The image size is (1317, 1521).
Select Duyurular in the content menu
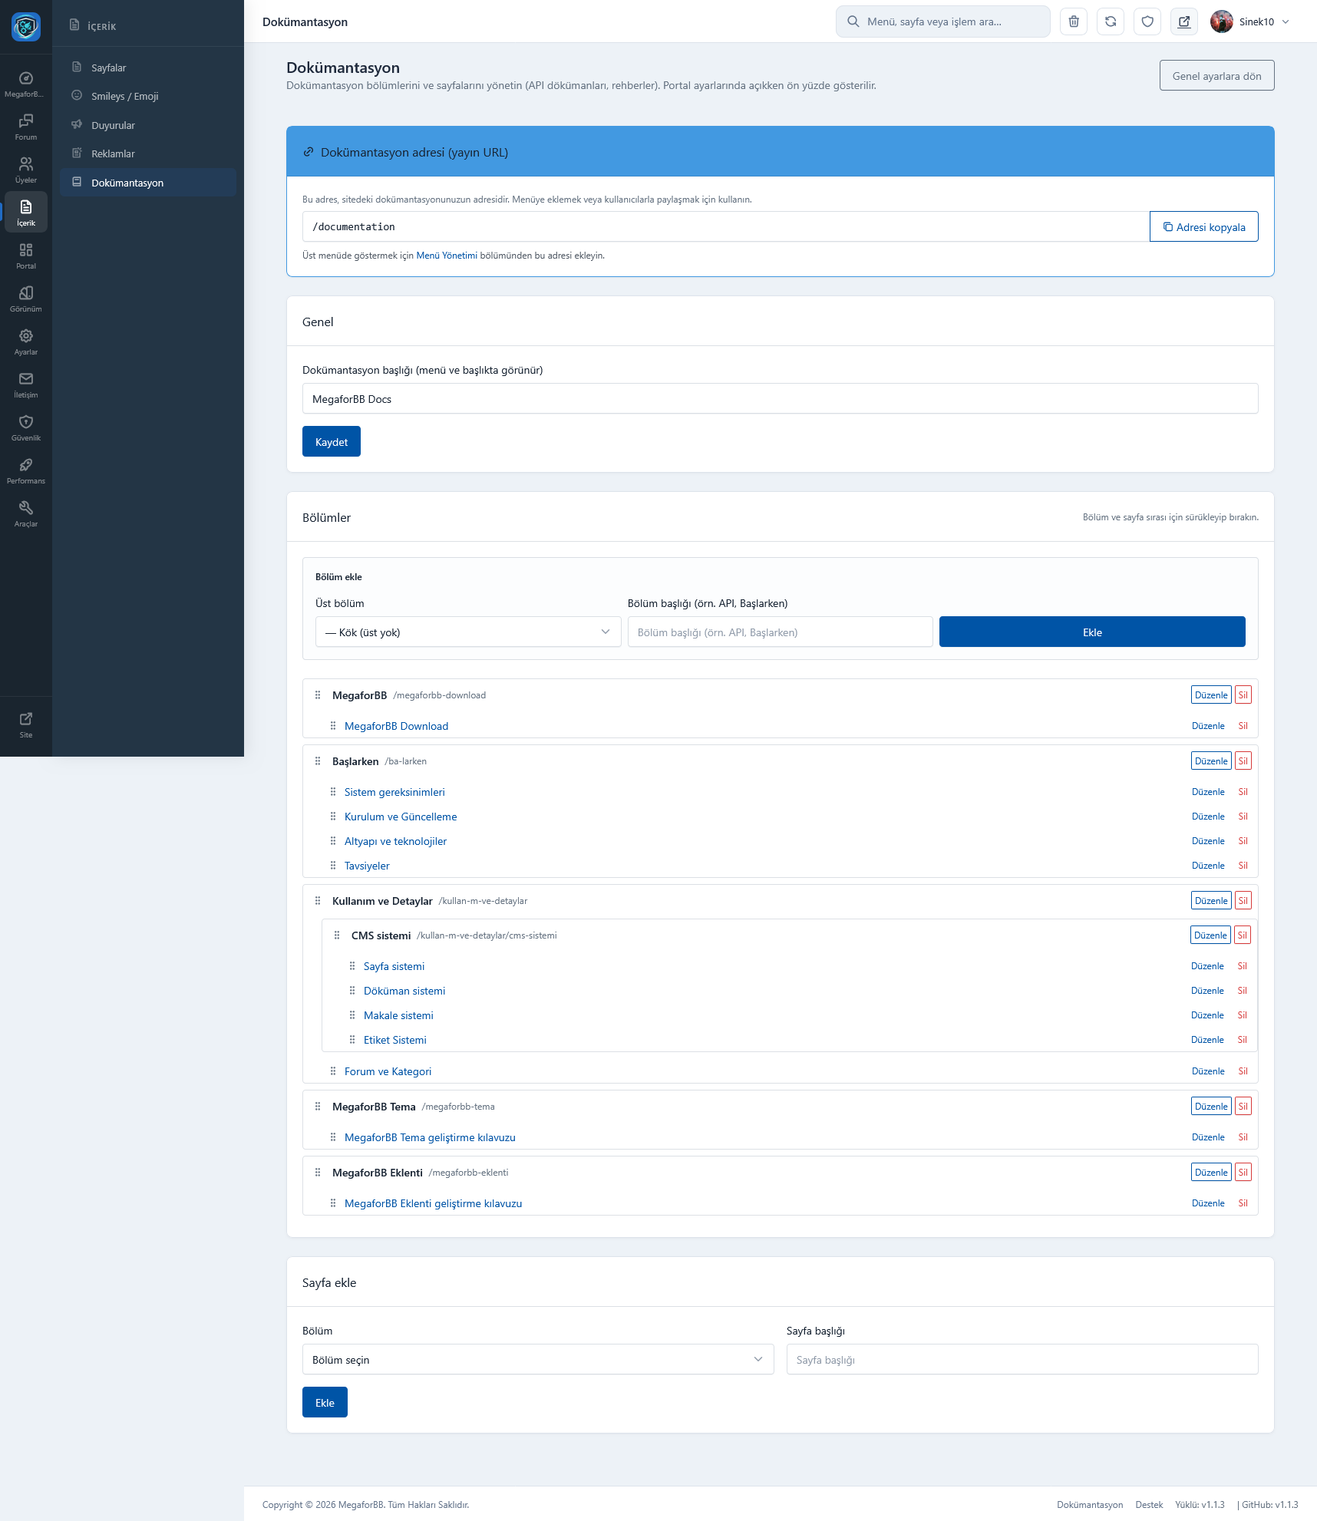click(113, 126)
